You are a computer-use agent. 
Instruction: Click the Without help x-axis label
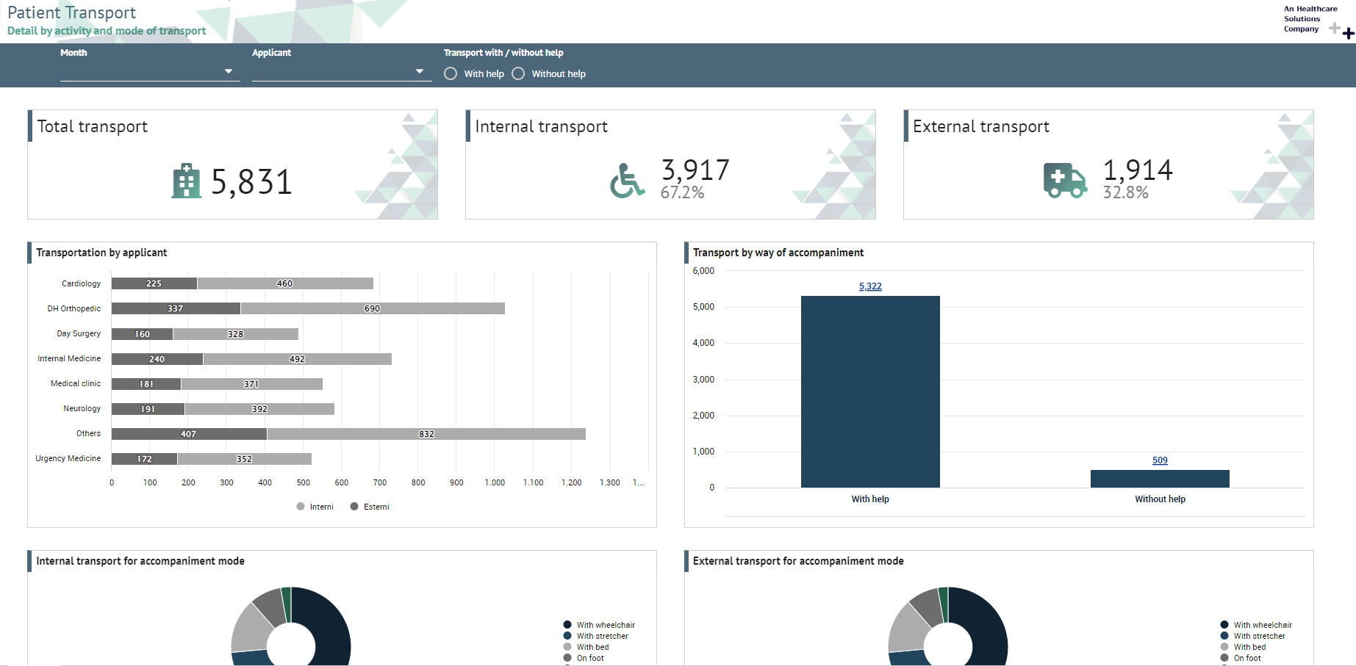tap(1160, 499)
